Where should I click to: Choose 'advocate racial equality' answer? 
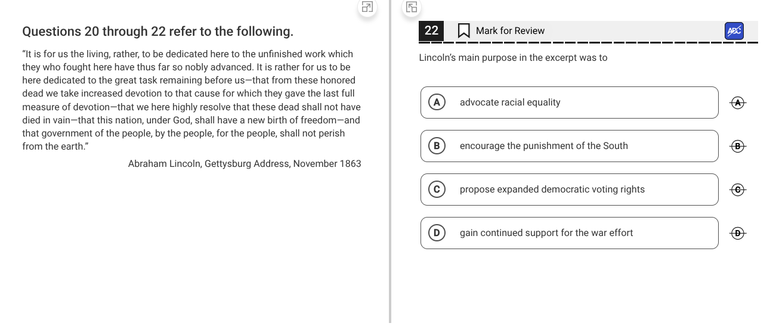pos(569,103)
